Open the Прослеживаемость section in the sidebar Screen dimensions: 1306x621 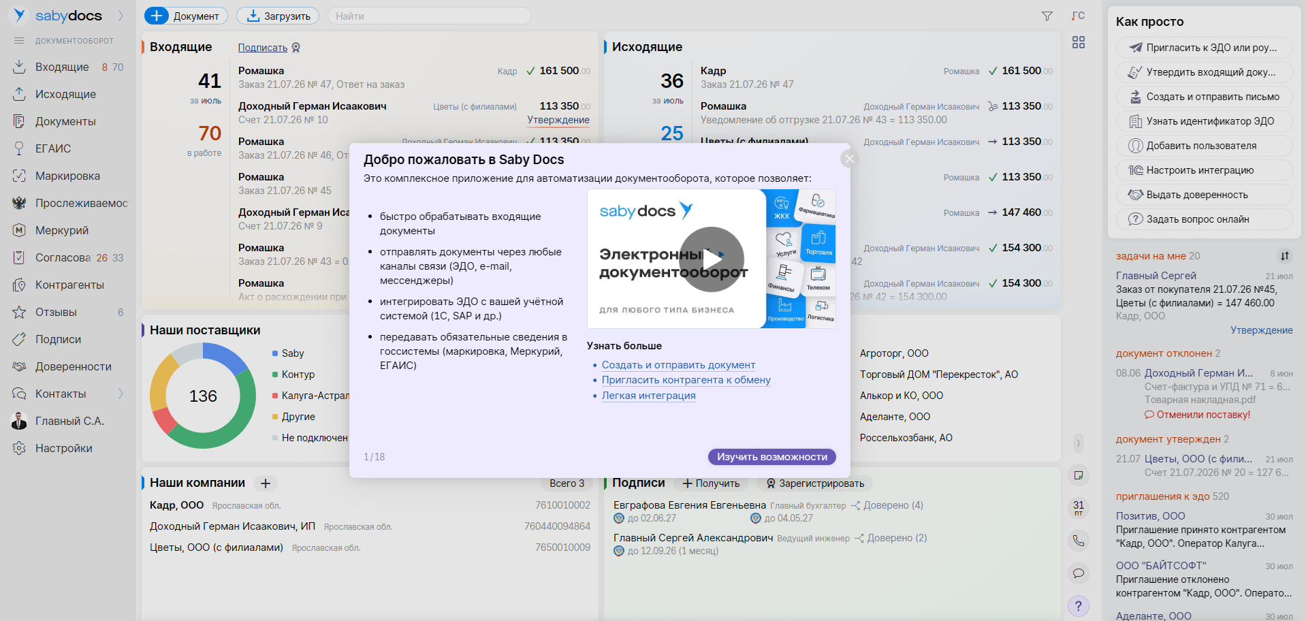(x=81, y=203)
